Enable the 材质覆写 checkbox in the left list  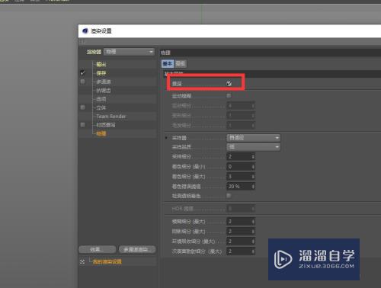point(82,125)
